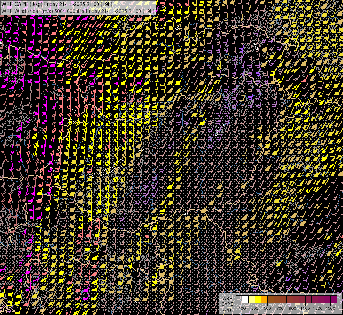Select the orange legend swatch
Screen dimensions: 343x315
click(264, 300)
